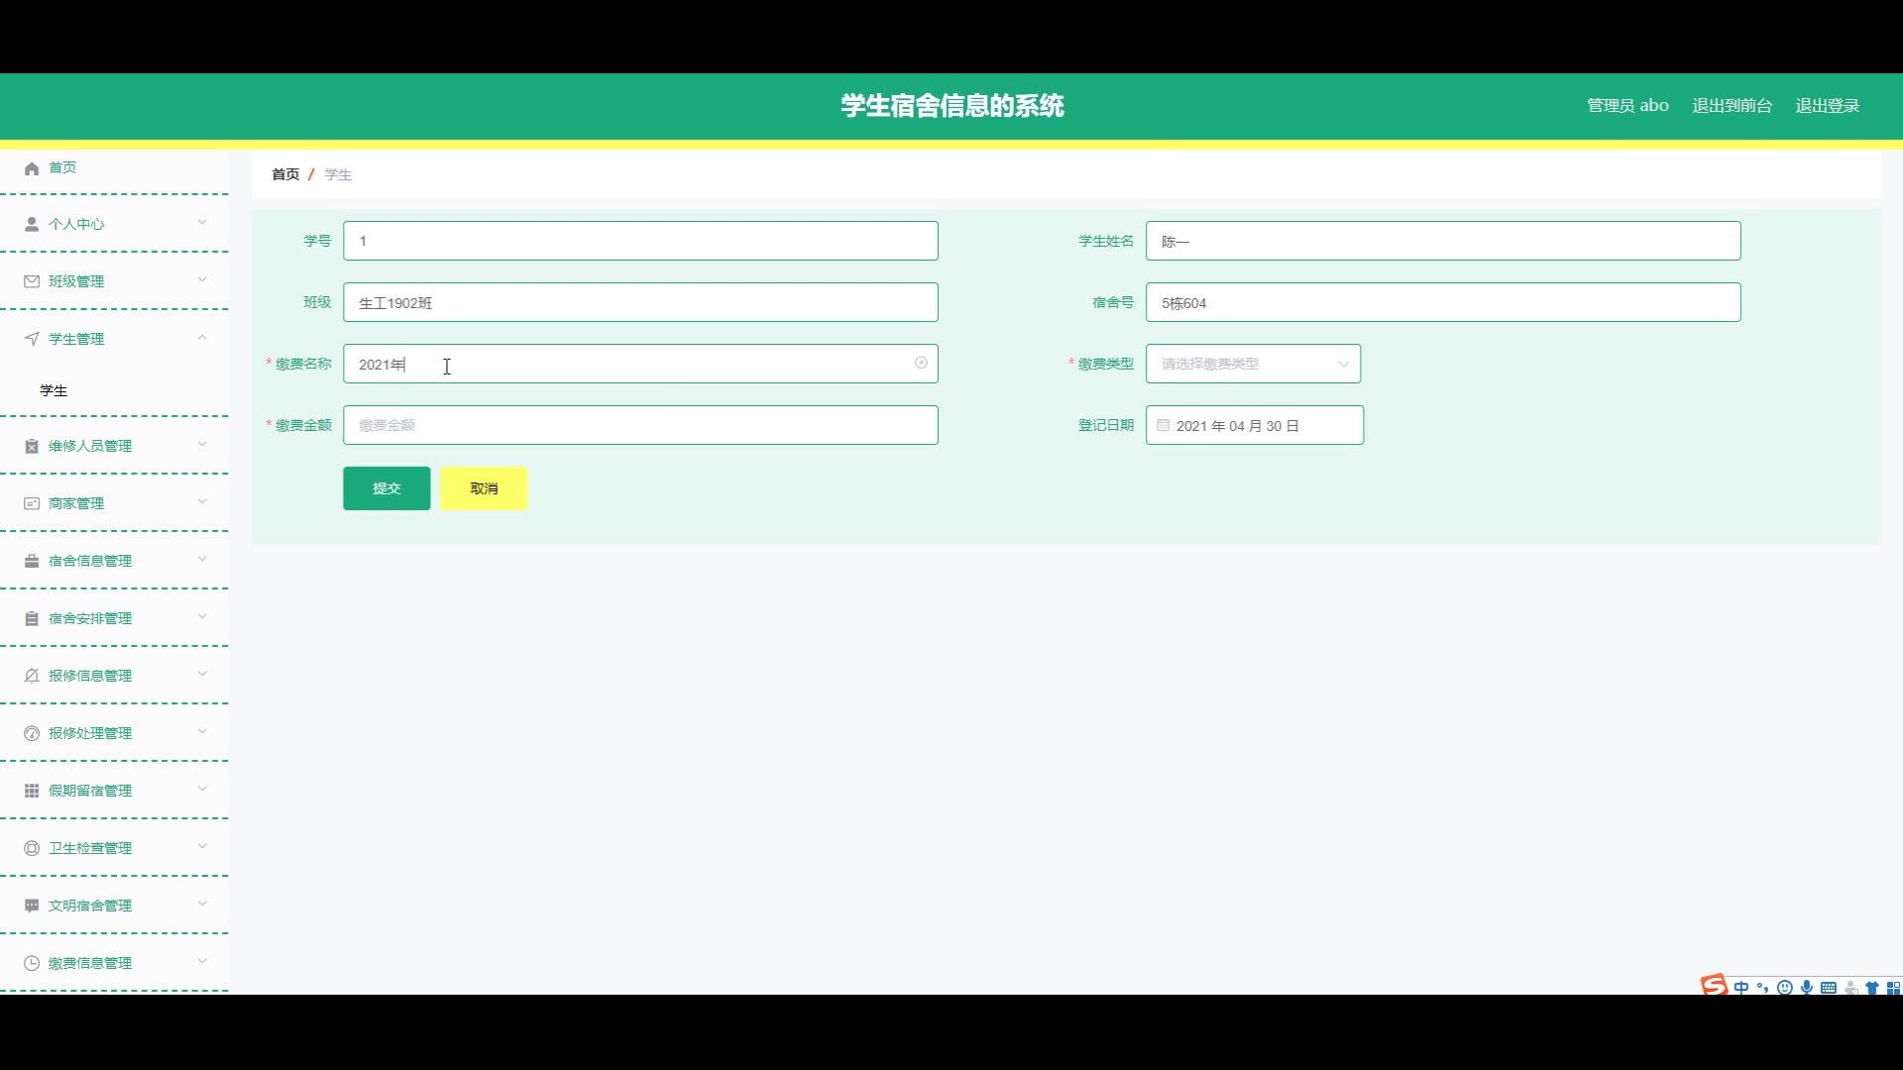Click the paper-plane icon for 学生管理
The image size is (1903, 1070).
click(32, 339)
